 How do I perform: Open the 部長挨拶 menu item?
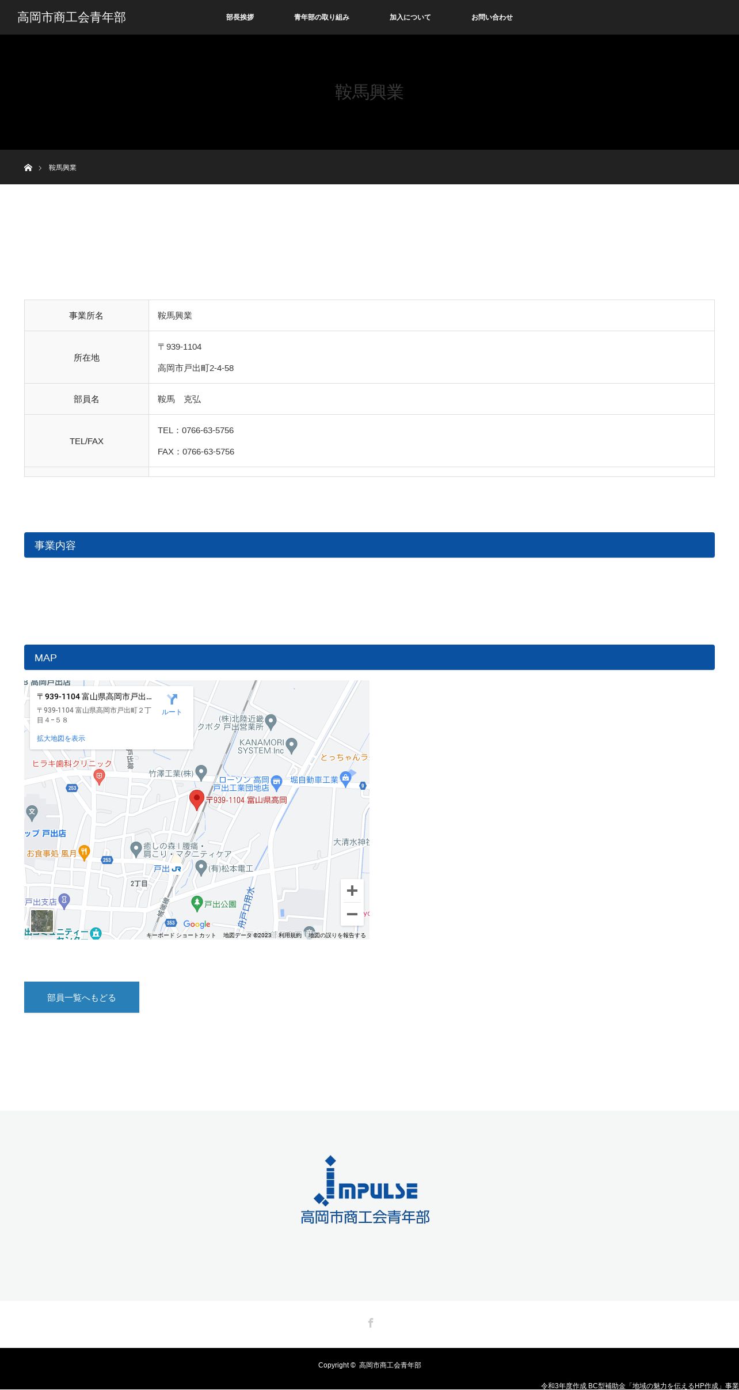click(x=240, y=17)
